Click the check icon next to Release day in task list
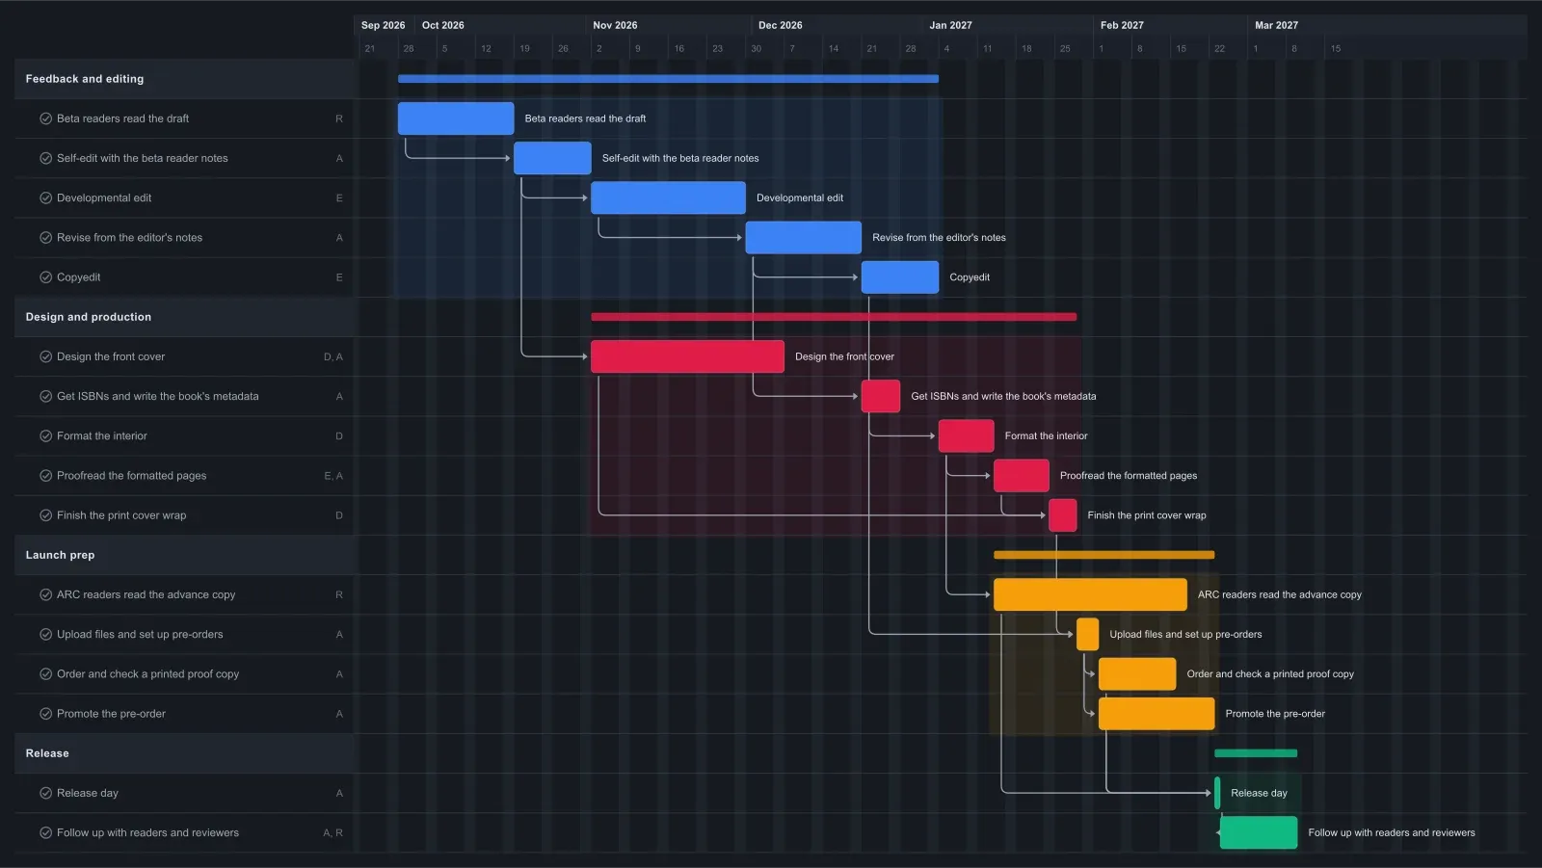Screen dimensions: 1542x868 tap(45, 793)
